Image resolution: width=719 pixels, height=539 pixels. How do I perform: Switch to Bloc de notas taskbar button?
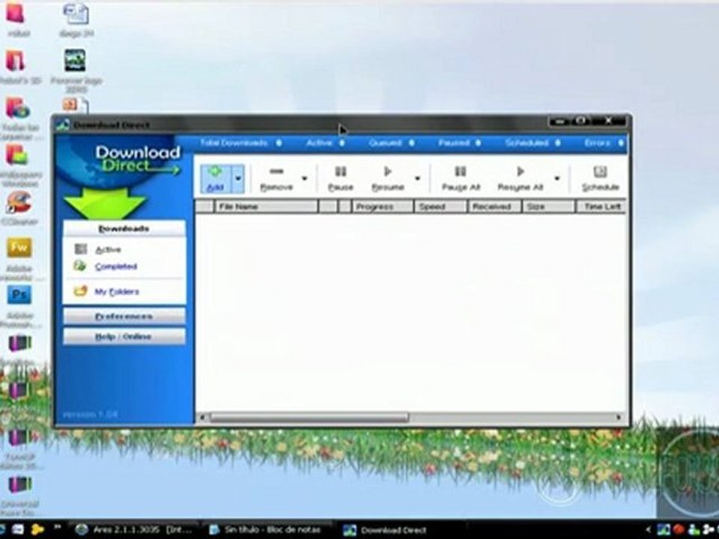coord(266,530)
